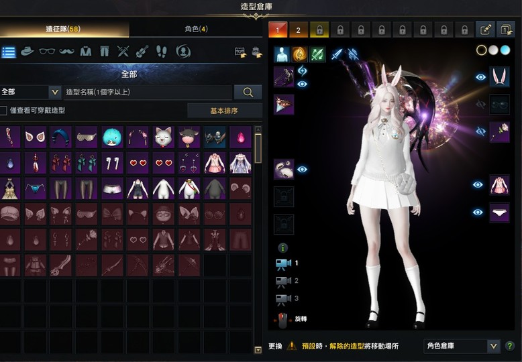
Task: Open the chest storage transfer icon
Action: coord(240,52)
